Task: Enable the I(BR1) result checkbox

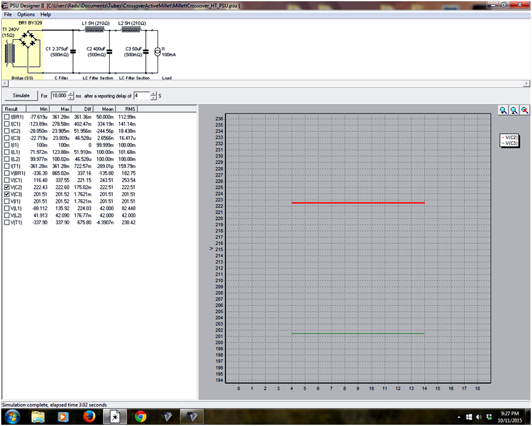Action: pos(7,116)
